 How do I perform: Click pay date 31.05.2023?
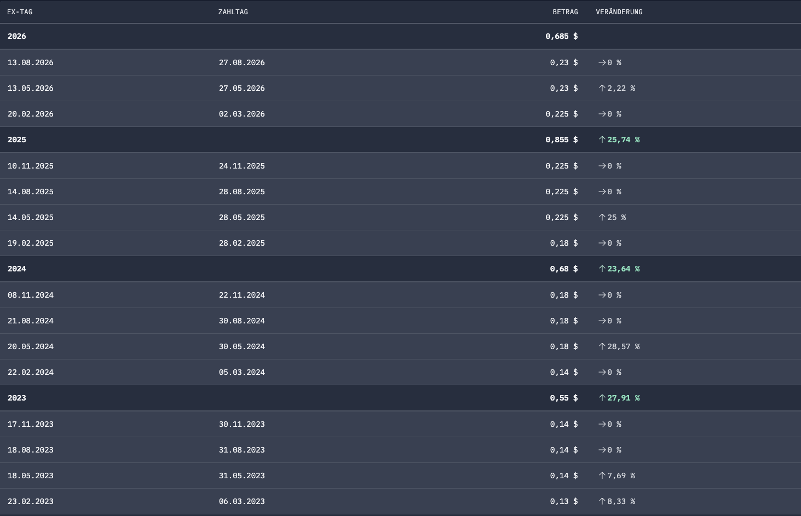coord(242,476)
